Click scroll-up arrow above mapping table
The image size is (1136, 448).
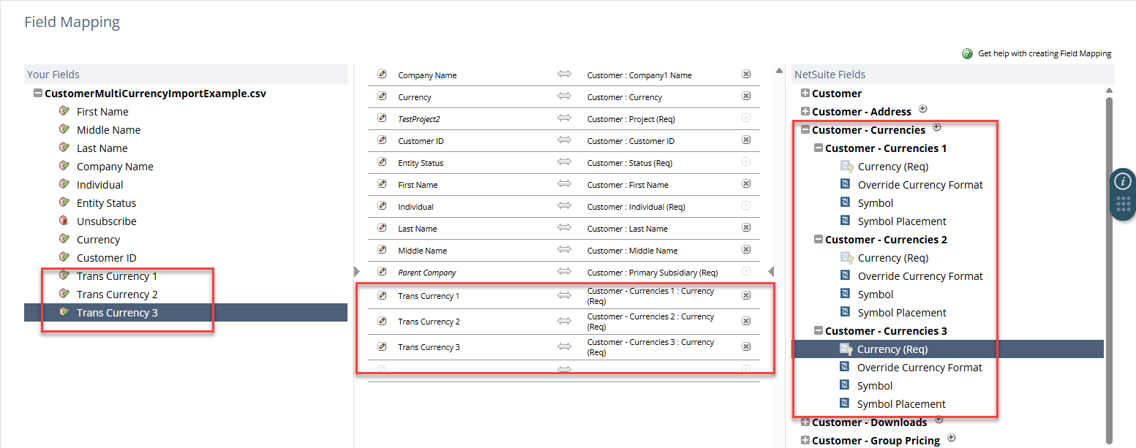pyautogui.click(x=780, y=71)
